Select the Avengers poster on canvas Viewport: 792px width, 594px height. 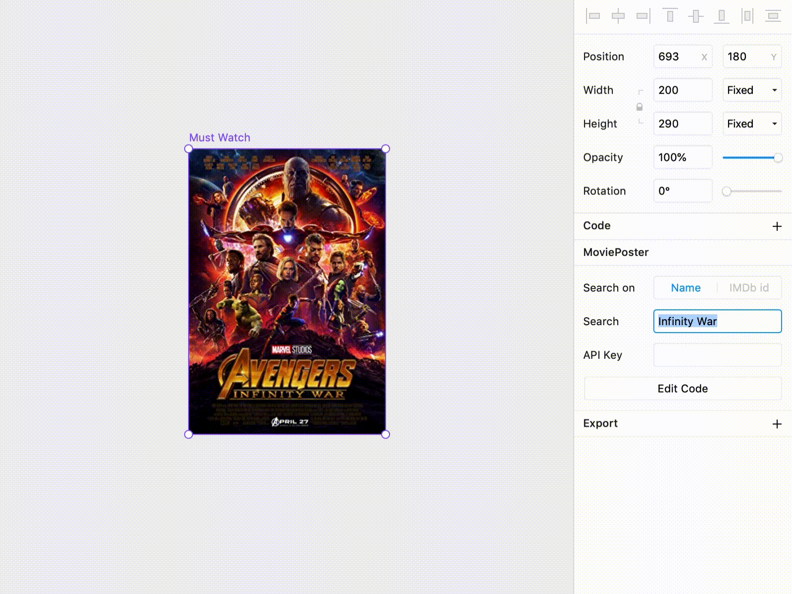click(287, 292)
